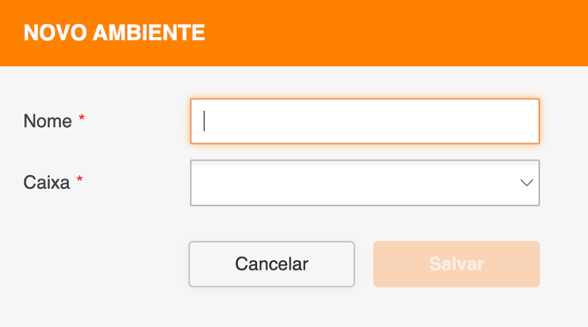Viewport: 588px width, 327px height.
Task: Click inside the Nome text field
Action: tap(364, 121)
